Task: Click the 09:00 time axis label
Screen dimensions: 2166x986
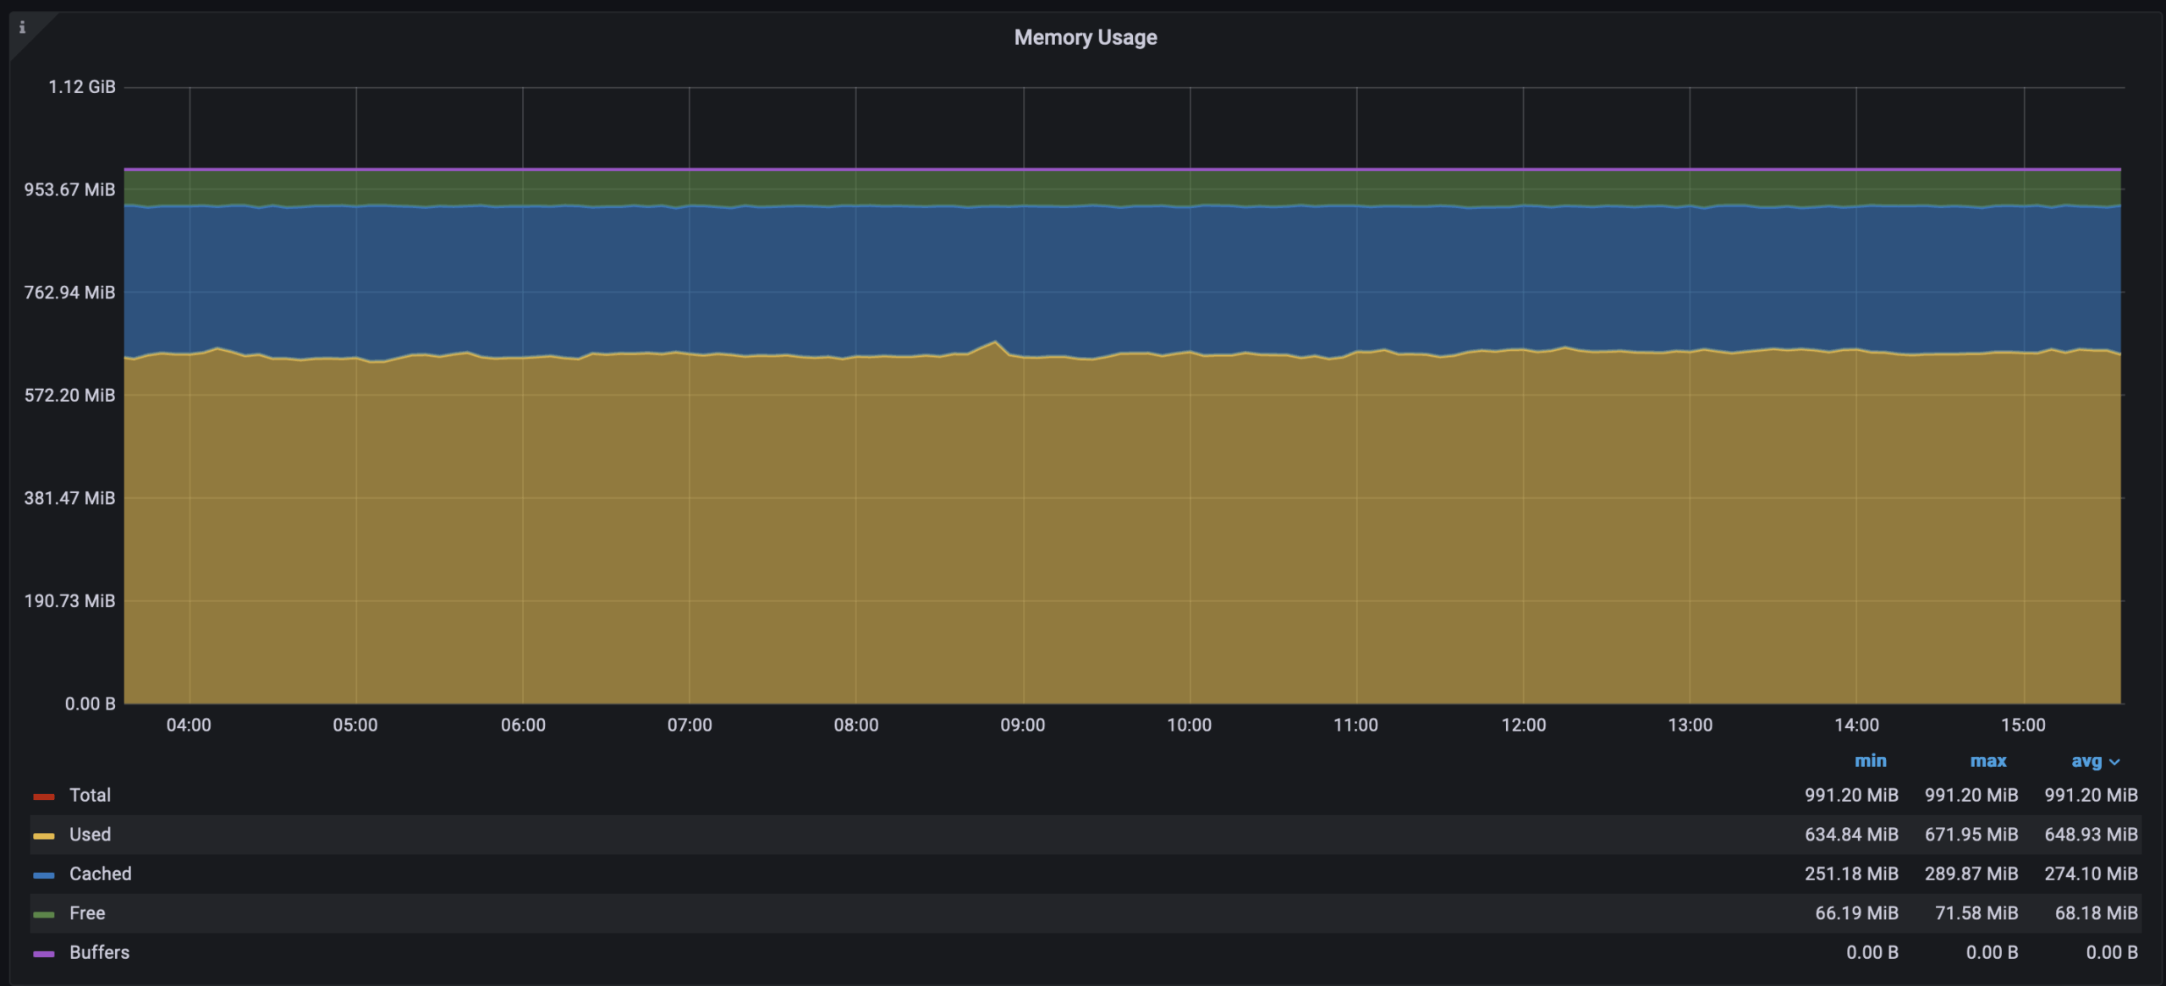Action: coord(1022,725)
